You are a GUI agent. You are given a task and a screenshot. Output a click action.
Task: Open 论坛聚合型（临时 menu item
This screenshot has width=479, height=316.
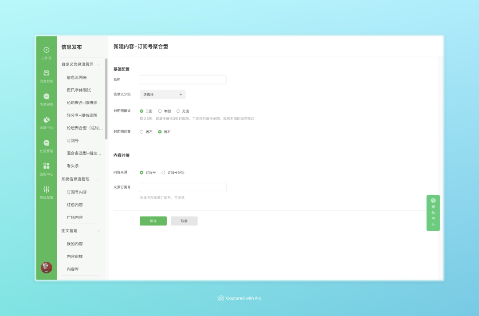coord(85,128)
